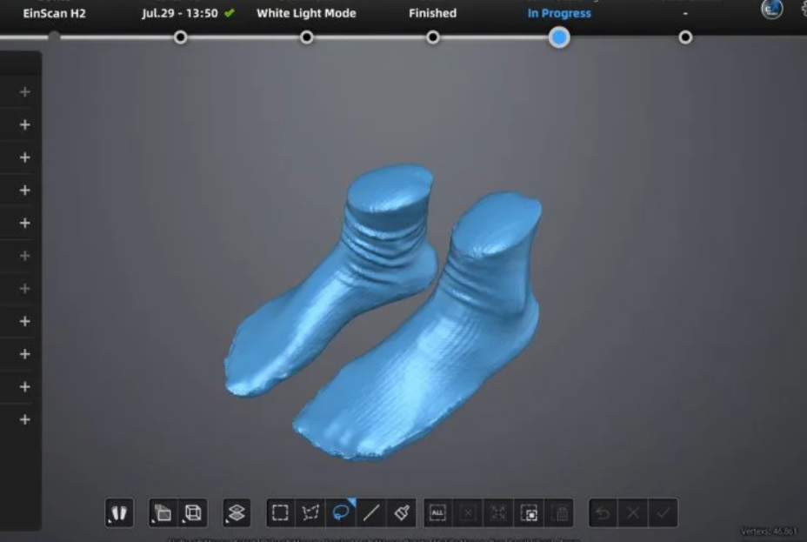807x542 pixels.
Task: Pick the straight line selection tool
Action: (x=371, y=512)
